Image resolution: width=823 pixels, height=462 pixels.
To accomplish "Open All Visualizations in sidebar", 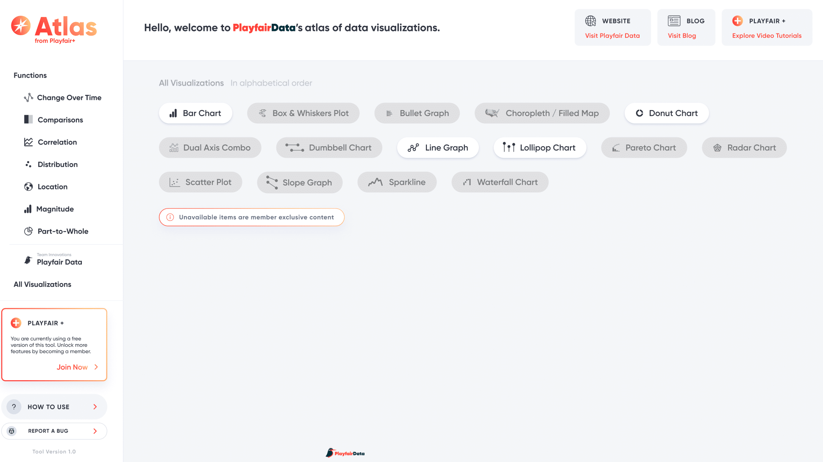I will tap(42, 284).
